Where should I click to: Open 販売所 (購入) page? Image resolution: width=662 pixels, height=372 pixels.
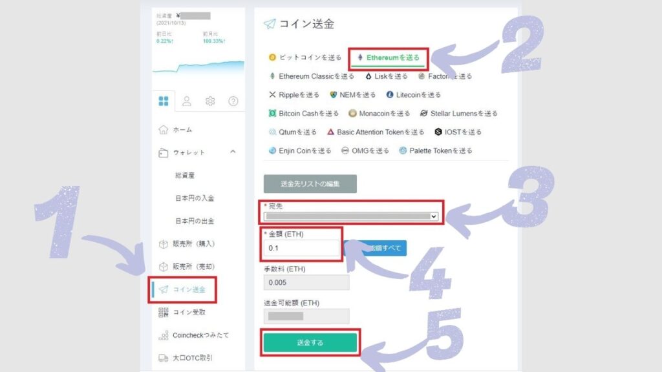pos(194,243)
